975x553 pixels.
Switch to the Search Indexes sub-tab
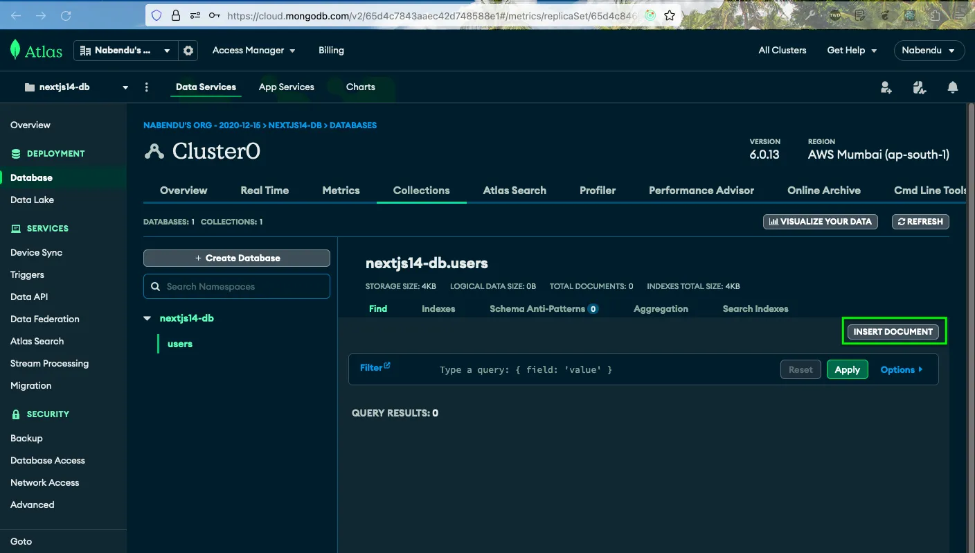click(755, 309)
